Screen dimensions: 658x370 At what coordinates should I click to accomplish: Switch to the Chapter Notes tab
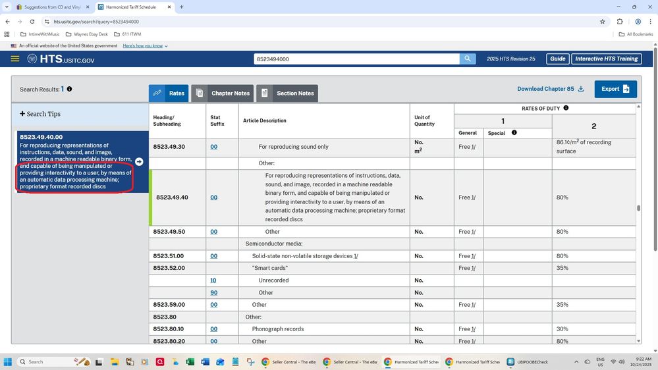coord(223,93)
